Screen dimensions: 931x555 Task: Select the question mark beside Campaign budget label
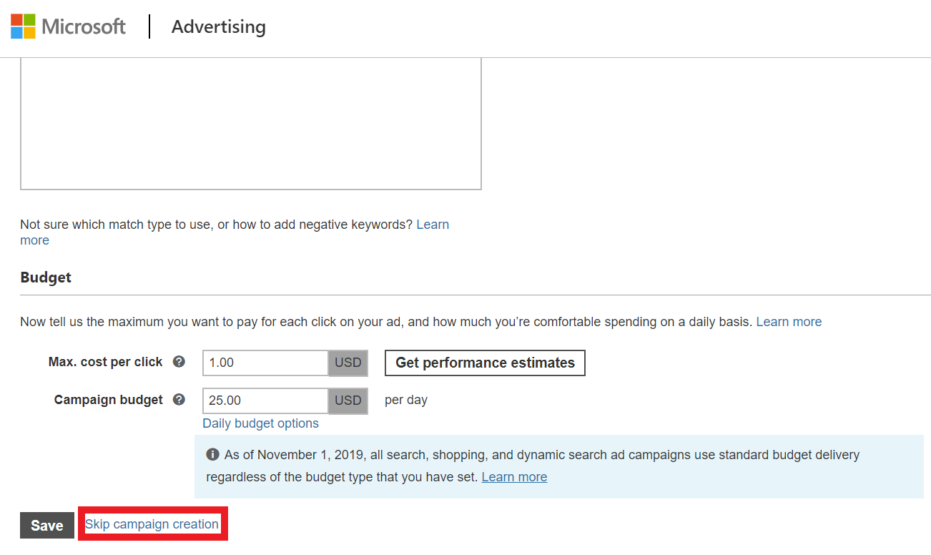tap(178, 400)
